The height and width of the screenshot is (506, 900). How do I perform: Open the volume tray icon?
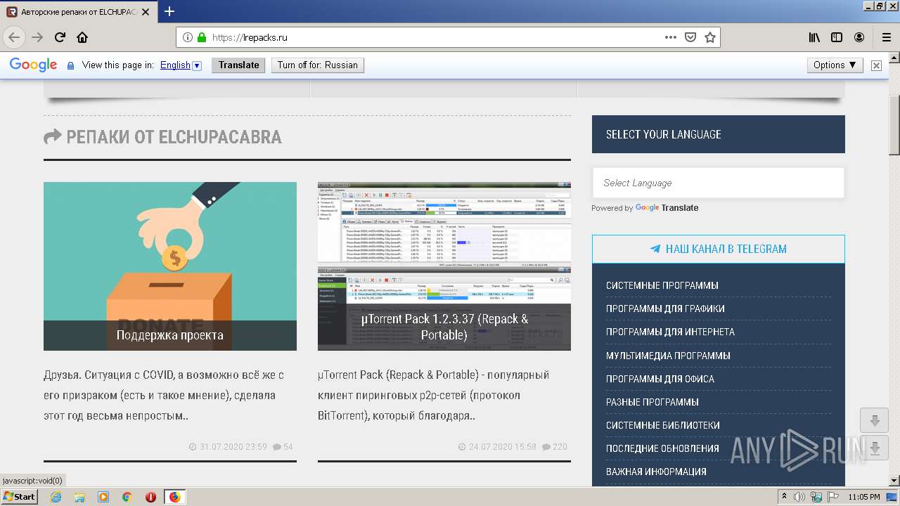click(x=799, y=497)
